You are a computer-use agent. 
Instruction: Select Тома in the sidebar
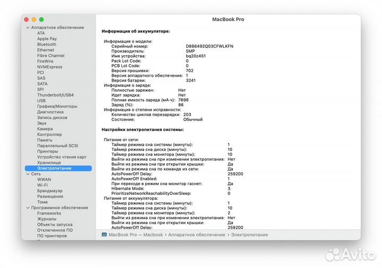click(x=42, y=202)
